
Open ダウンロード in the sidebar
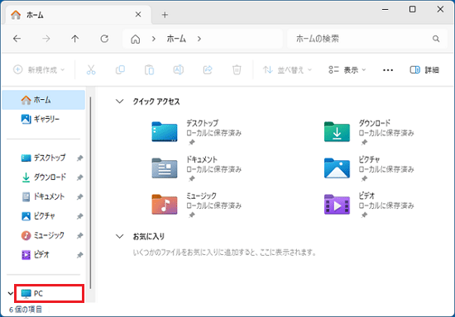pyautogui.click(x=44, y=177)
